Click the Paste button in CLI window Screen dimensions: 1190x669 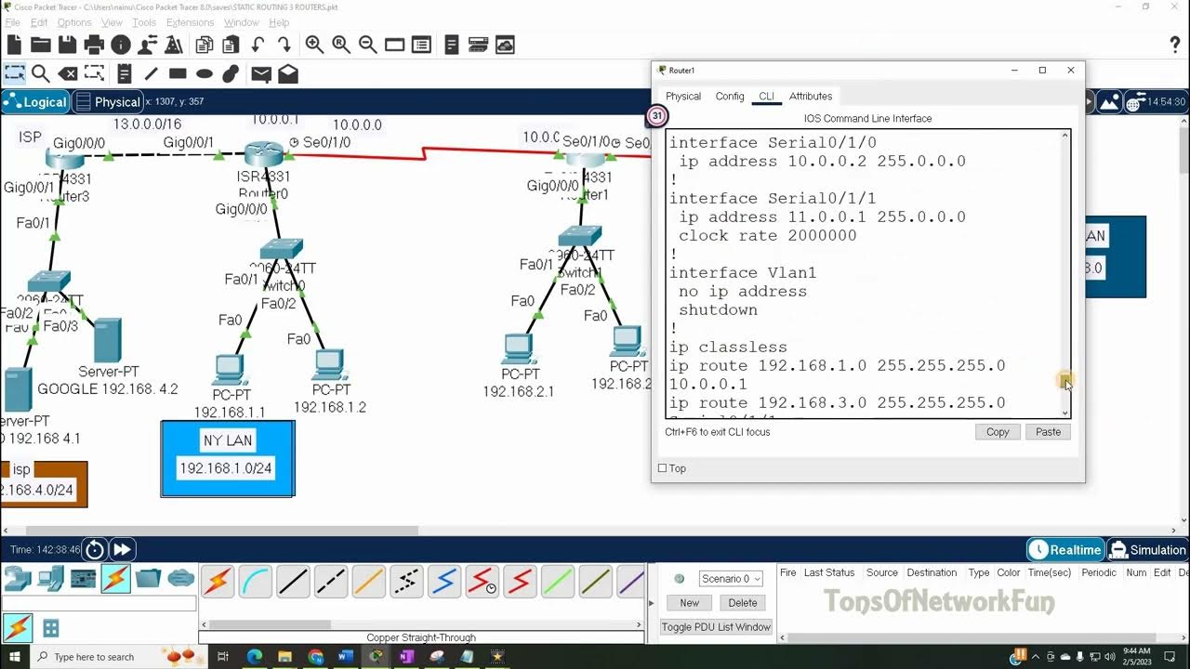pos(1048,432)
